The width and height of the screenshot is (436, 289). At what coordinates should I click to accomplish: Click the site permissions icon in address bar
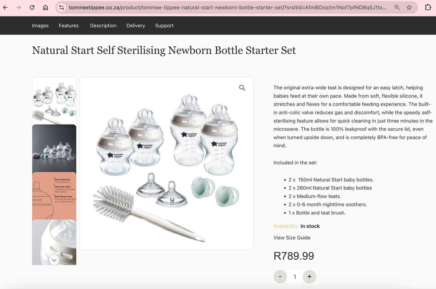[61, 7]
